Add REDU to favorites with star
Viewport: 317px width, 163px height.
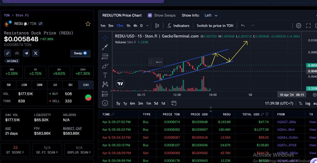[88, 24]
